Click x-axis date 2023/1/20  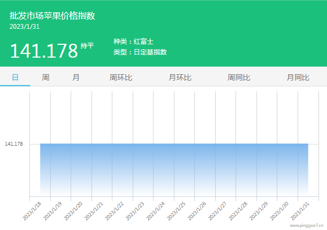(73, 211)
